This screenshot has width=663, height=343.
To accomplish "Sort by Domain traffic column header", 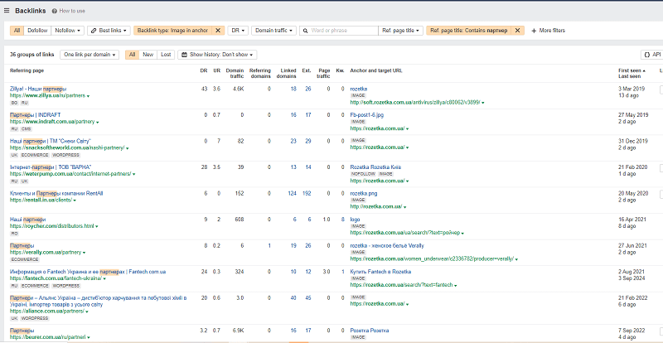I will 235,73.
